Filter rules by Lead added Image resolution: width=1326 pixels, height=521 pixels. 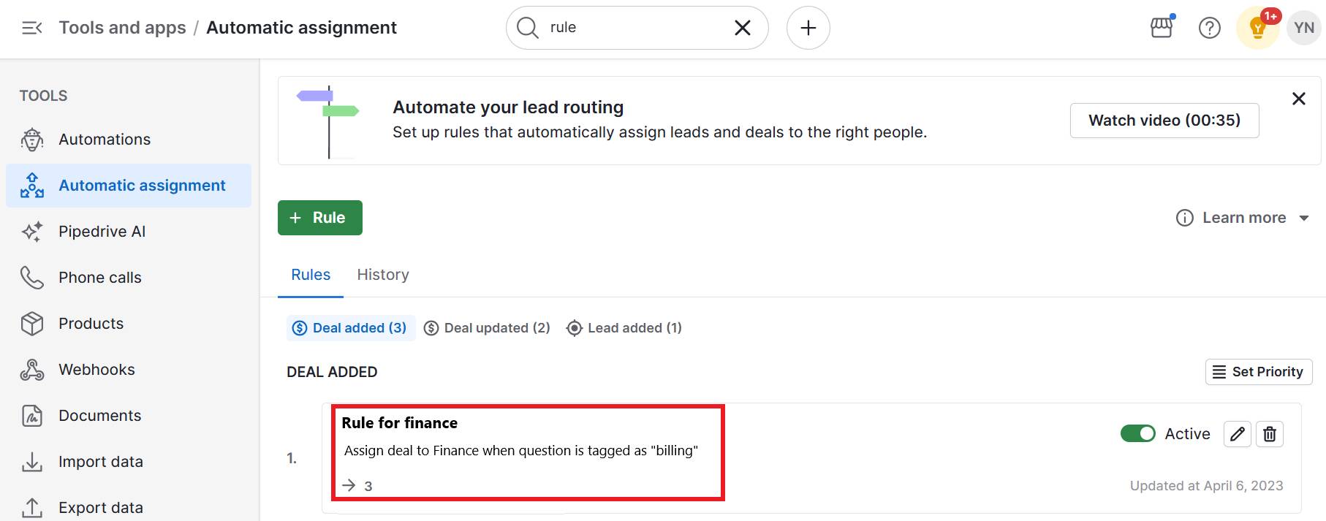coord(624,327)
